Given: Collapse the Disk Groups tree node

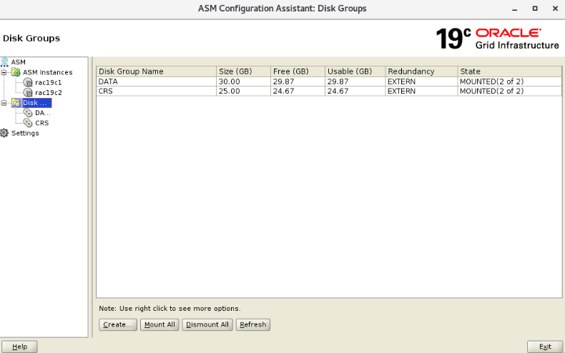Looking at the screenshot, I should point(4,103).
